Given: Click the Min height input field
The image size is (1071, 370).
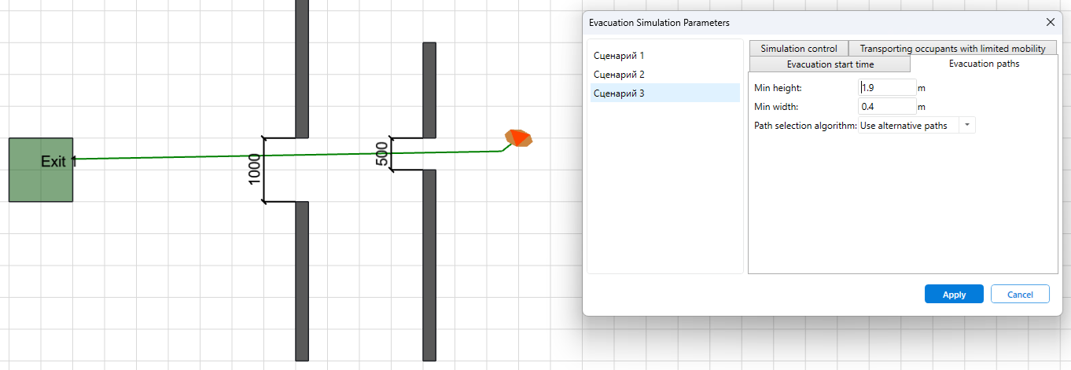Looking at the screenshot, I should click(x=887, y=88).
